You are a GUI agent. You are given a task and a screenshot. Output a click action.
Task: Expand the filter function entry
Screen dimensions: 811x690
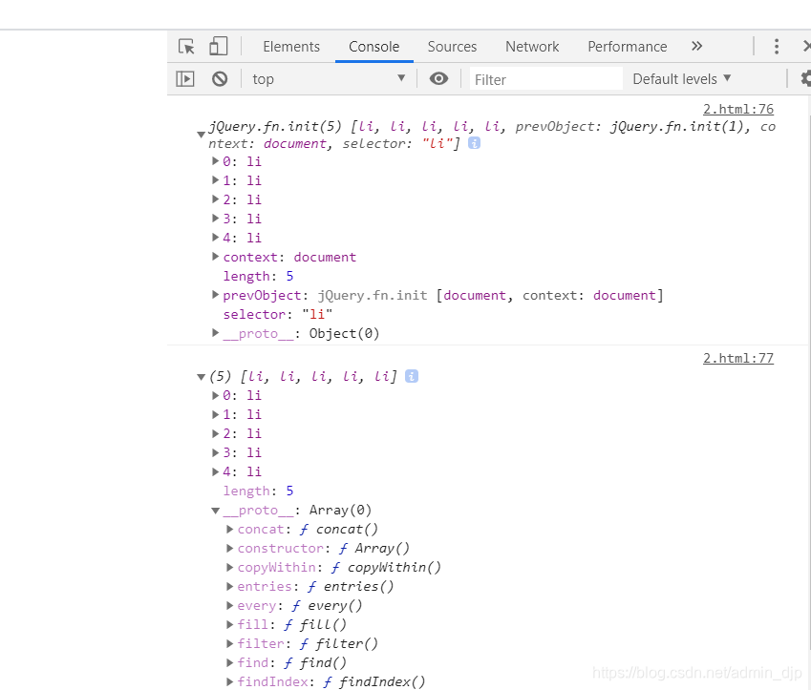pyautogui.click(x=229, y=643)
